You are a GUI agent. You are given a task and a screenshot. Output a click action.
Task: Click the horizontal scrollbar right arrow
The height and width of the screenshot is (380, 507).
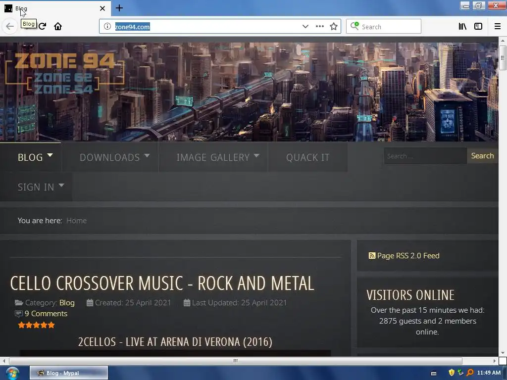coord(495,361)
